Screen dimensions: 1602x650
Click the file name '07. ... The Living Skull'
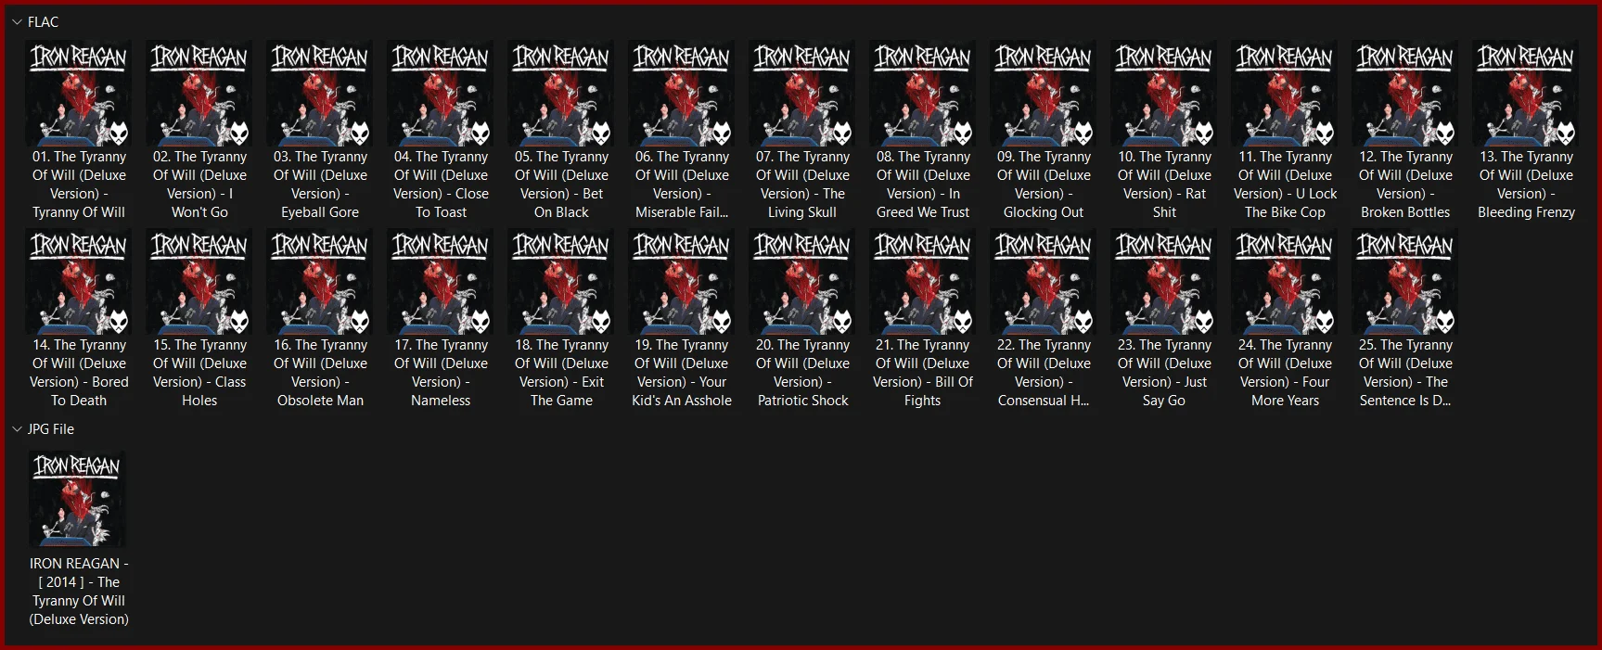coord(802,185)
